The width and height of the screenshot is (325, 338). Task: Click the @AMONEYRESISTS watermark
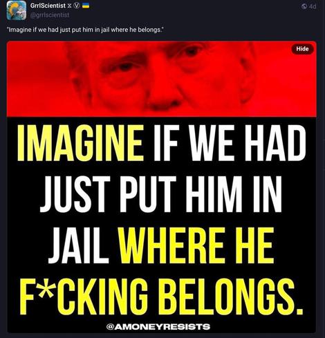pyautogui.click(x=158, y=326)
